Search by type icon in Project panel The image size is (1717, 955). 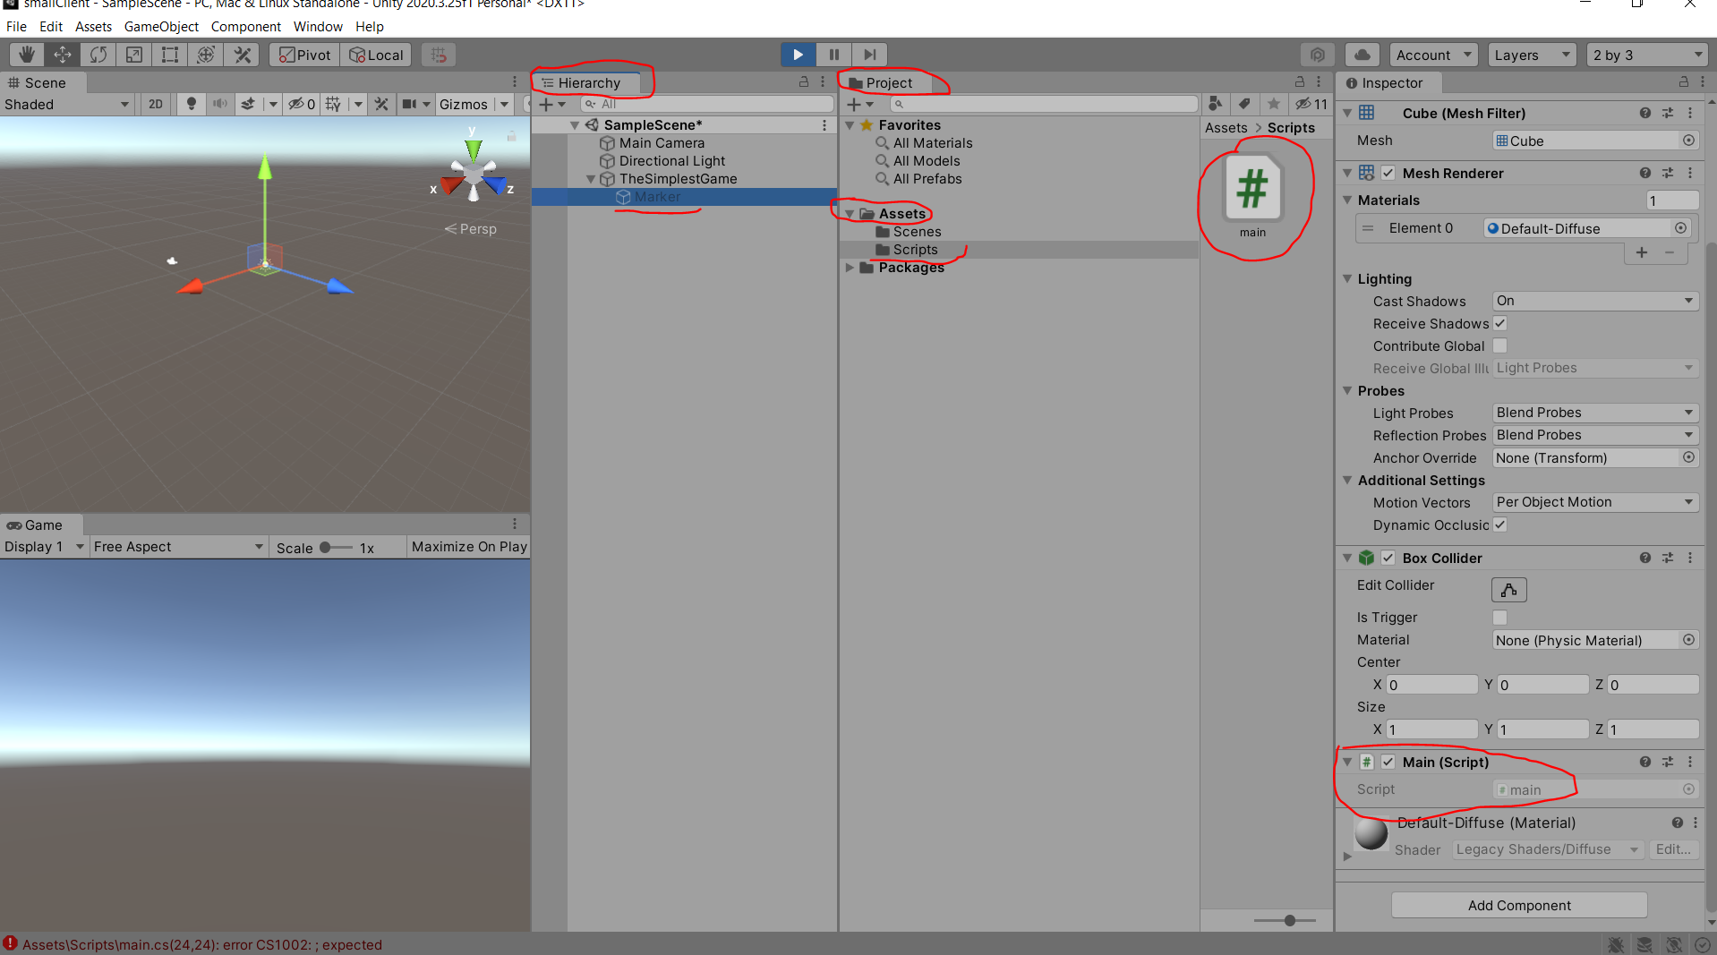(1215, 104)
